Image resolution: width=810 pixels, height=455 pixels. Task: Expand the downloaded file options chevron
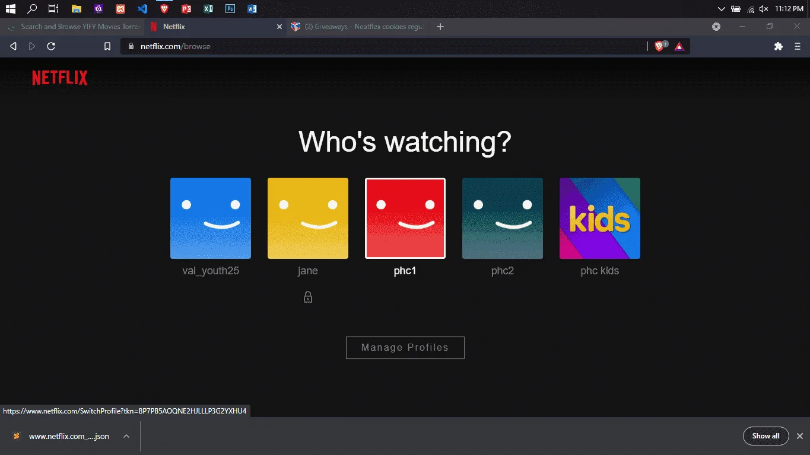pos(126,436)
